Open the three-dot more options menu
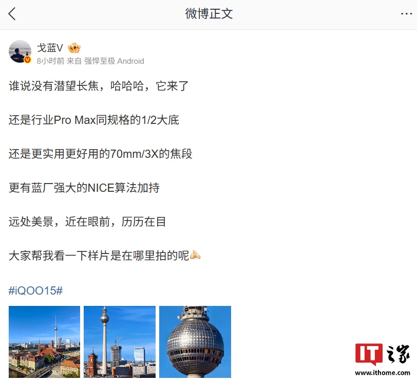The width and height of the screenshot is (417, 381). pyautogui.click(x=406, y=14)
